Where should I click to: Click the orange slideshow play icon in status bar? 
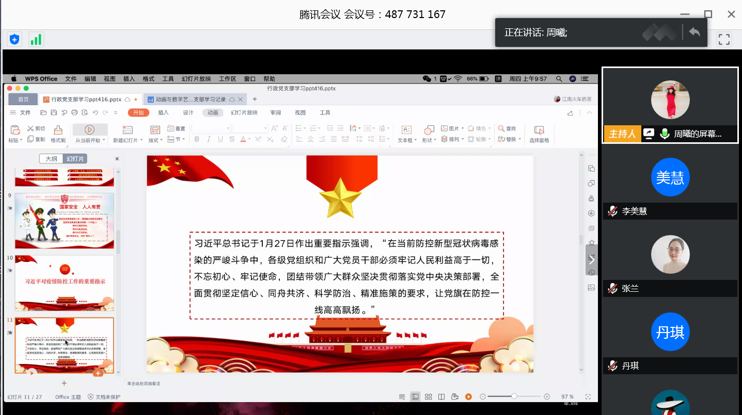point(468,396)
